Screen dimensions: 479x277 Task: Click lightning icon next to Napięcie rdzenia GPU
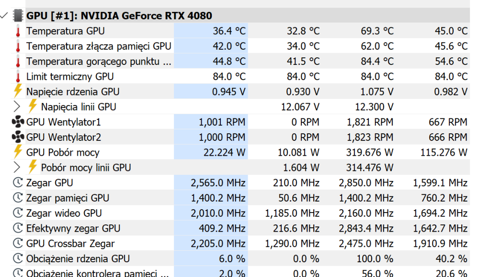pos(18,92)
